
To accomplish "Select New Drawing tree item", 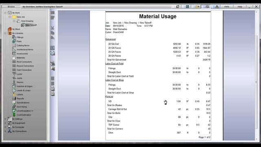I will [x=27, y=21].
